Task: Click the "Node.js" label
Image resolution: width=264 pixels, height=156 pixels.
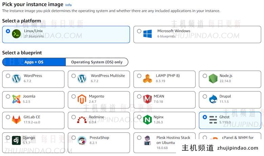Action: pos(226,76)
